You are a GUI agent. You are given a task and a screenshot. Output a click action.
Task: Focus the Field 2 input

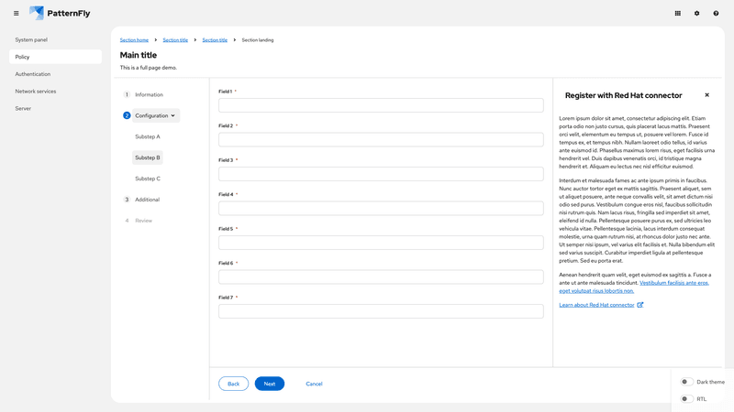pos(381,140)
